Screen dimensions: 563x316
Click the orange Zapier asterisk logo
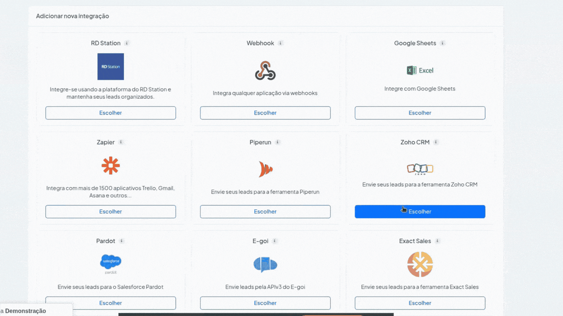coord(110,165)
